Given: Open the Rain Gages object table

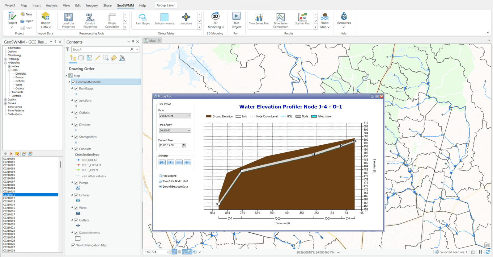Looking at the screenshot, I should click(142, 19).
